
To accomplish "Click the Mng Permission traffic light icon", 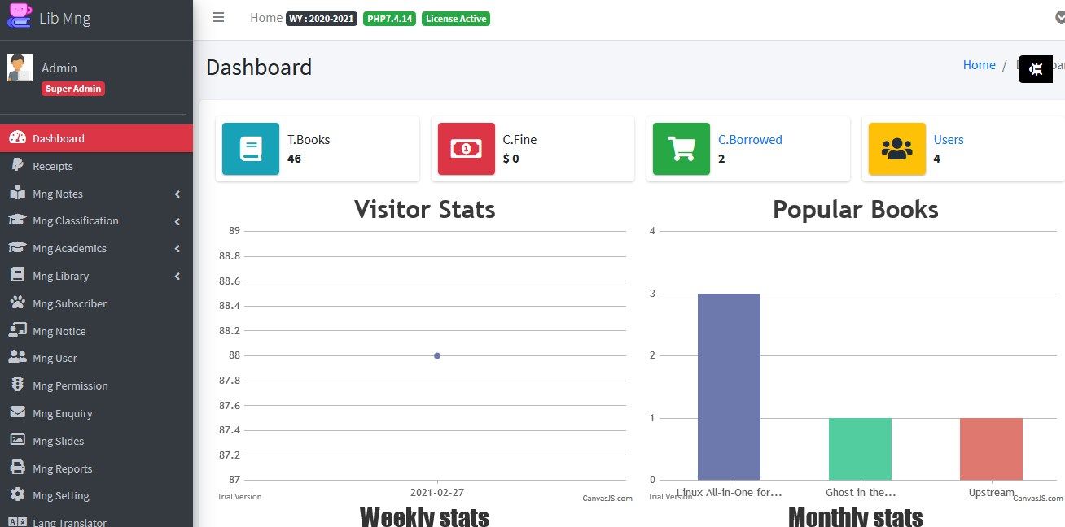I will point(17,385).
